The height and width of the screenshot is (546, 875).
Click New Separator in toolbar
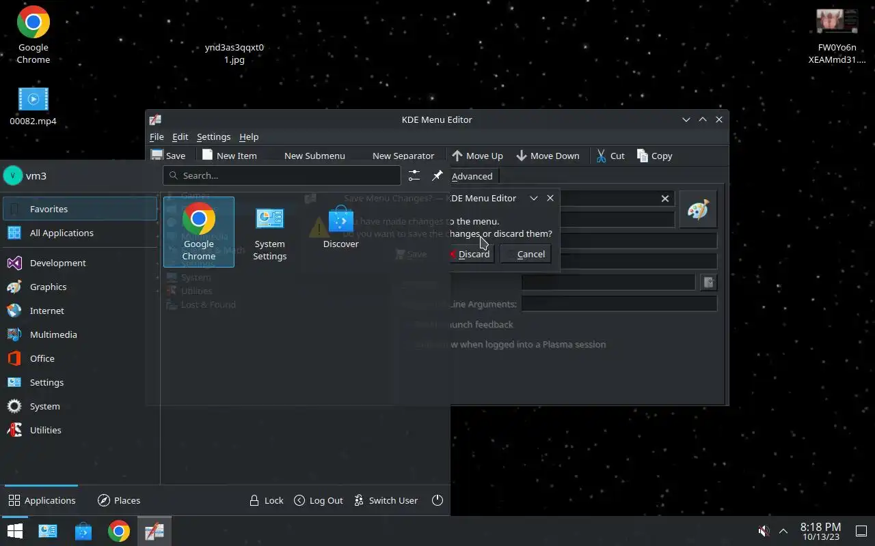tap(403, 156)
